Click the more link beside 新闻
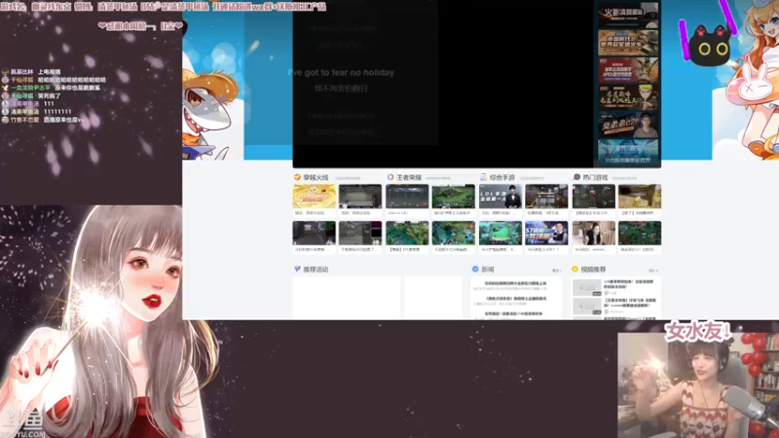The height and width of the screenshot is (438, 779). click(x=556, y=271)
